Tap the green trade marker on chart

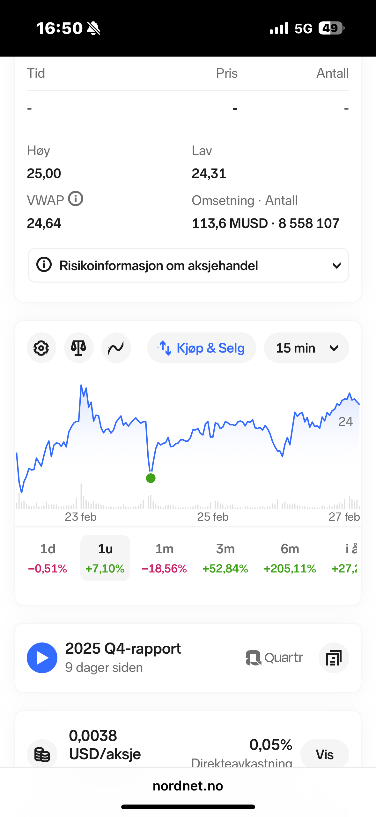tap(151, 478)
